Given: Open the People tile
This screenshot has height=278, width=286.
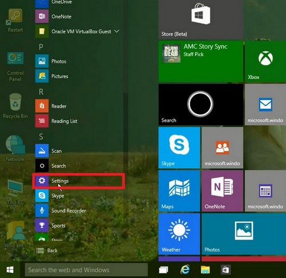Looking at the screenshot, I should tap(223, 148).
